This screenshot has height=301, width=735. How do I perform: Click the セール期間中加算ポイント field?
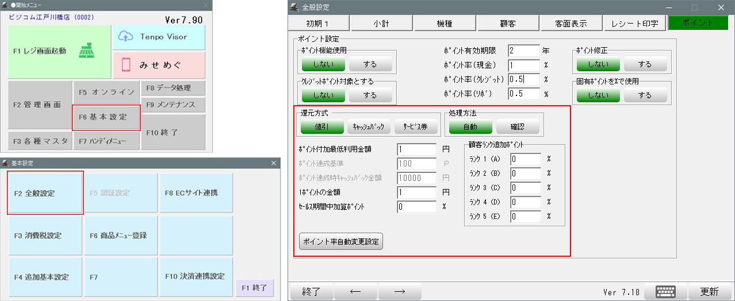(x=416, y=207)
